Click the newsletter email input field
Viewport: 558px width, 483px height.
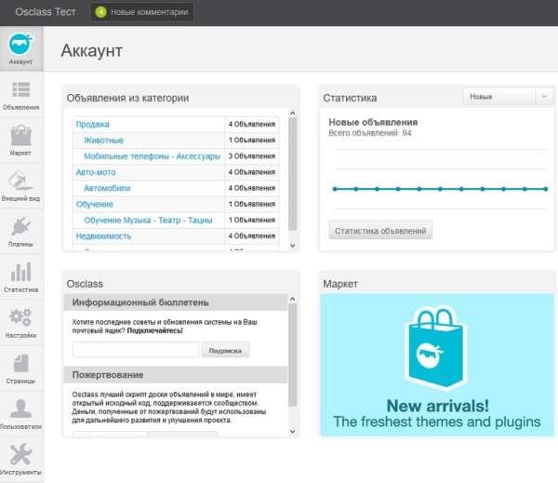[135, 350]
